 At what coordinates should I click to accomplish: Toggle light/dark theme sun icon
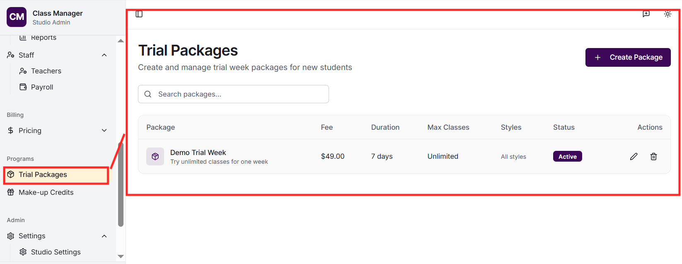point(667,14)
